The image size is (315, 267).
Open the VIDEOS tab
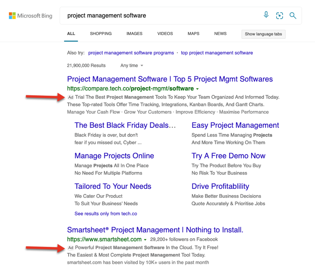pos(165,34)
